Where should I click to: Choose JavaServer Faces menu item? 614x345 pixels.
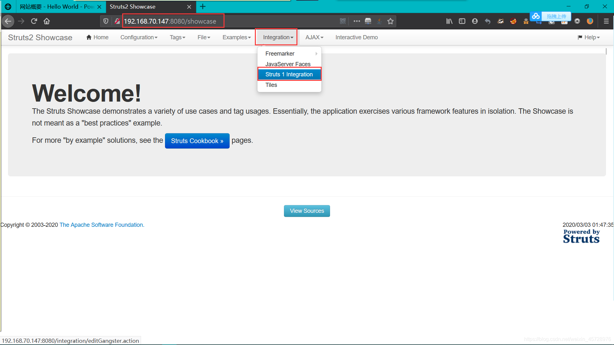coord(289,64)
